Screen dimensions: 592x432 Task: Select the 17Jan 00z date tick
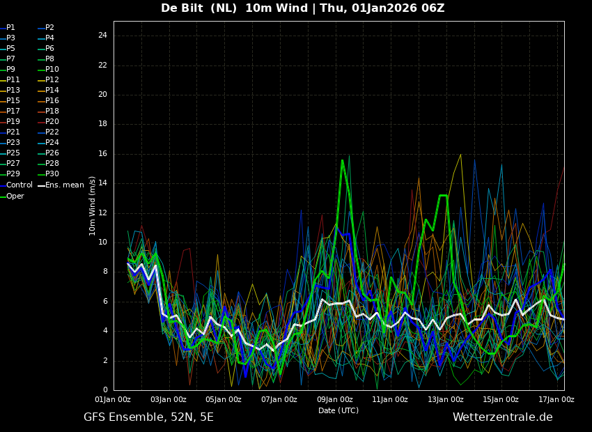coord(556,399)
